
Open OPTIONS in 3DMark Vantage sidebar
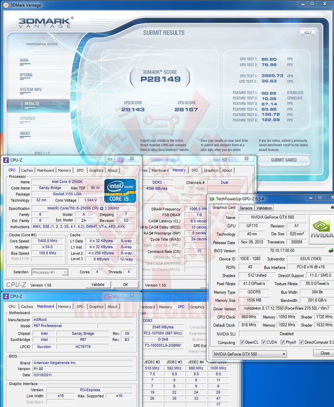click(x=26, y=75)
